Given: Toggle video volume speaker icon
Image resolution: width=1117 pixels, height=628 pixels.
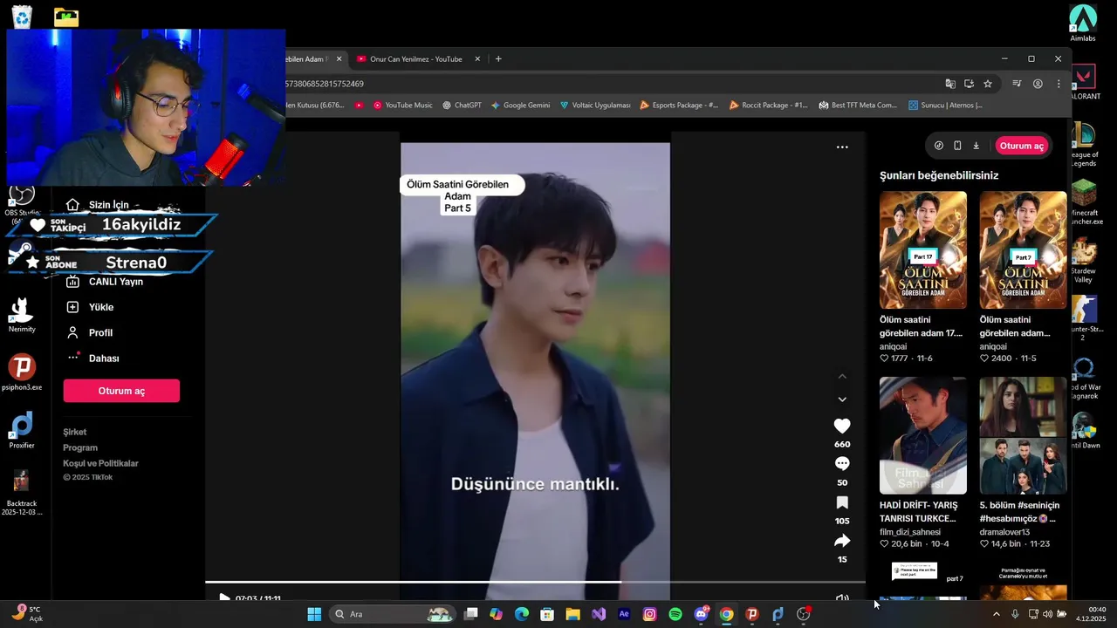Looking at the screenshot, I should [x=841, y=598].
